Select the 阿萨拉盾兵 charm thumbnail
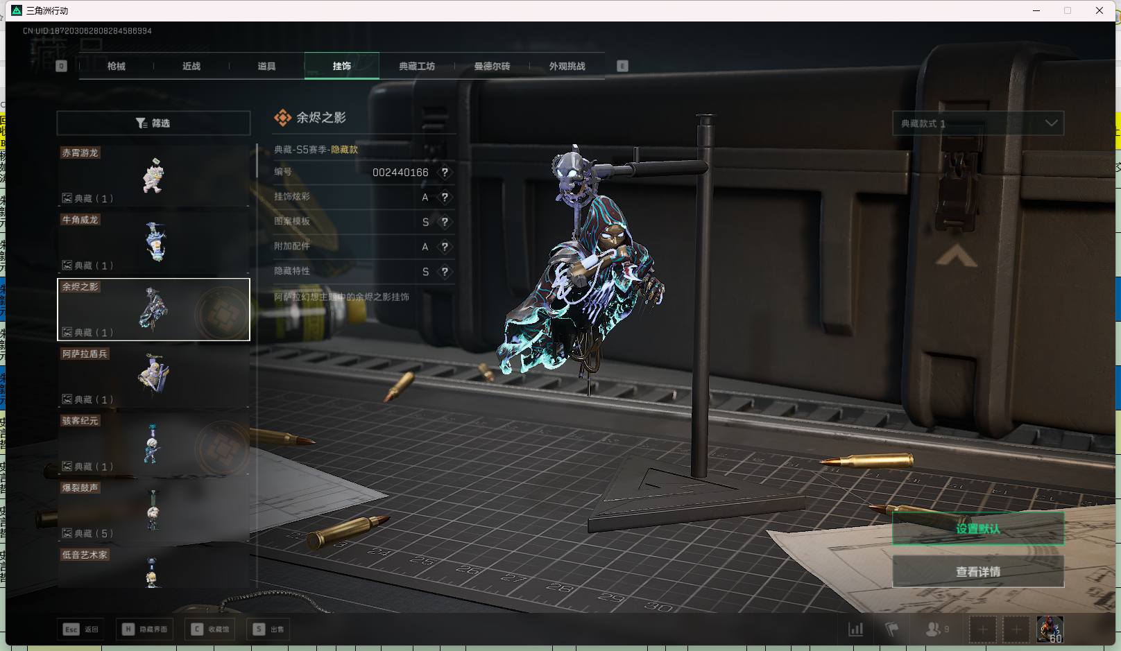Image resolution: width=1121 pixels, height=651 pixels. [153, 376]
